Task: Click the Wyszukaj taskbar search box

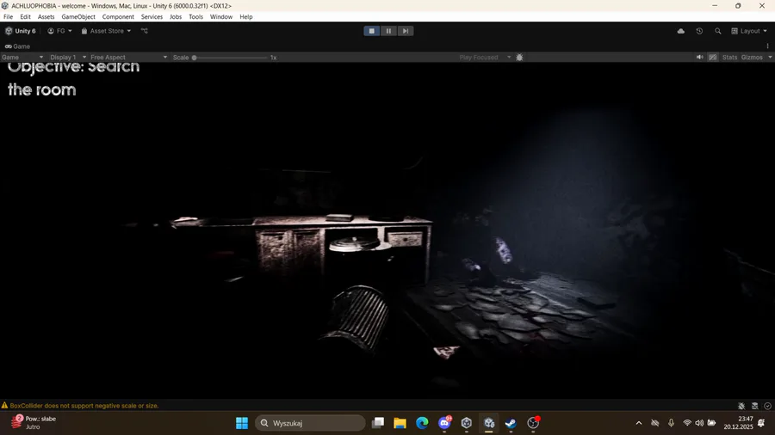Action: (x=310, y=423)
